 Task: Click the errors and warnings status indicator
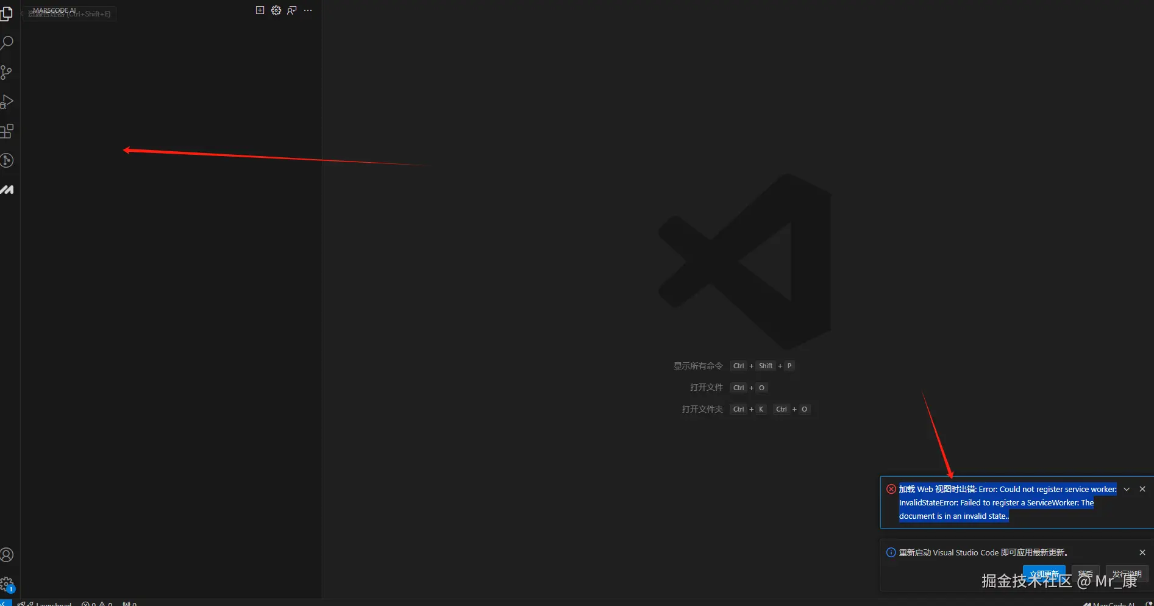(x=97, y=604)
